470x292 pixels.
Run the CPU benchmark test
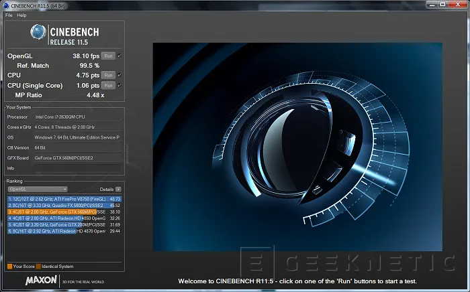click(x=108, y=75)
